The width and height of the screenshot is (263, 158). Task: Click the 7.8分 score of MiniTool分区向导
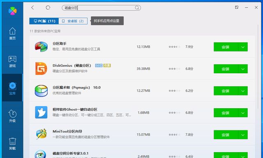coord(189,135)
